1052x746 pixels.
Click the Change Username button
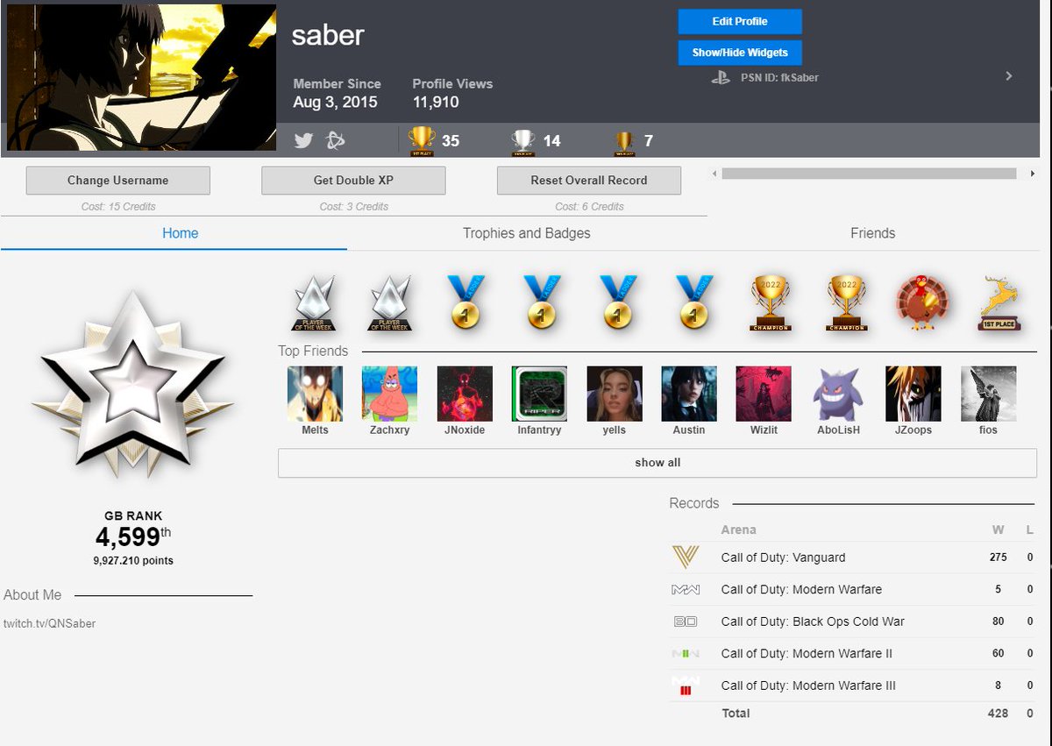(117, 181)
